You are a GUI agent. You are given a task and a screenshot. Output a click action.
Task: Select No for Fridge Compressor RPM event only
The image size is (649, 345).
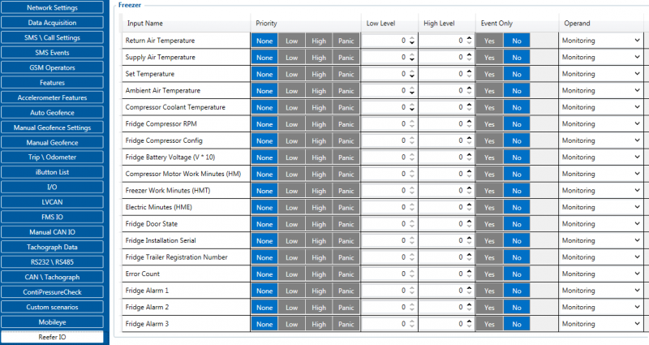tap(517, 124)
